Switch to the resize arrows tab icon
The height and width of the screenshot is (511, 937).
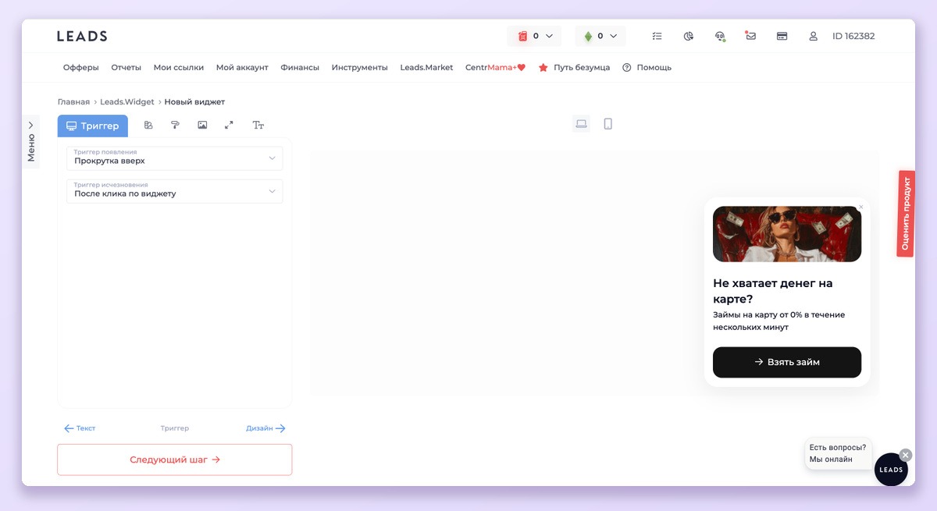(229, 126)
